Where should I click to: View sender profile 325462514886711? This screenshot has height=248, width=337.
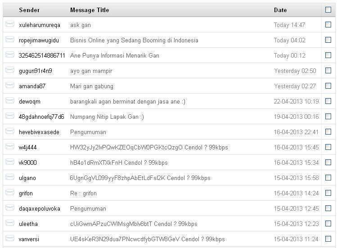click(42, 56)
